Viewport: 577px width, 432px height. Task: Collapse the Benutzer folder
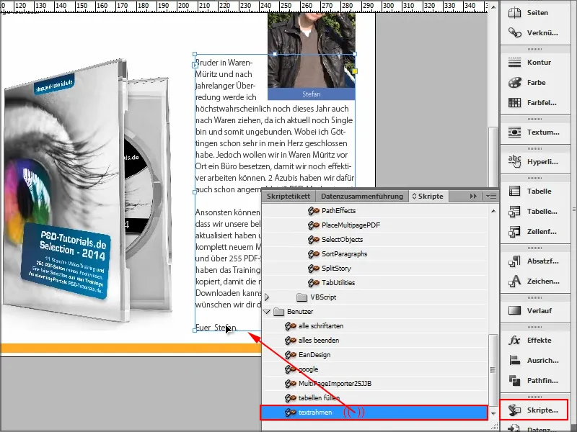[267, 312]
